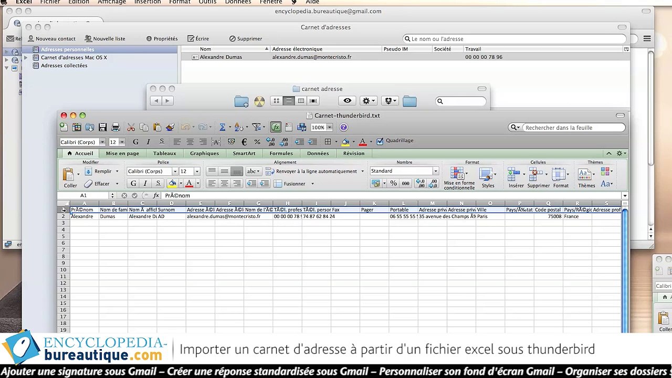The width and height of the screenshot is (672, 378).
Task: Click the Print icon in Excel toolbar
Action: click(x=116, y=127)
